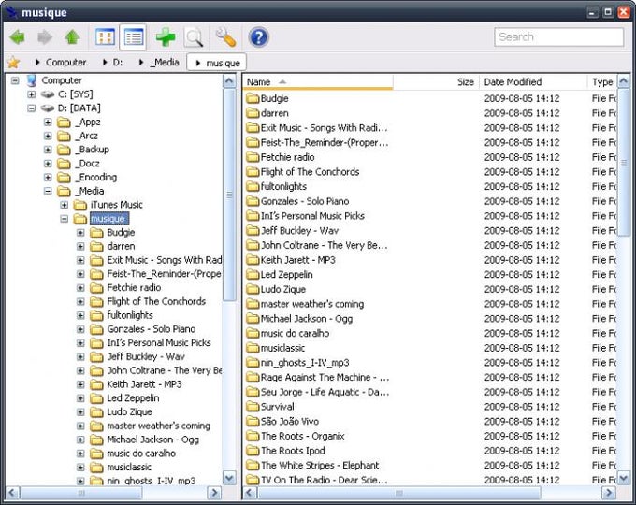This screenshot has width=636, height=505.
Task: Click the green plus add icon
Action: click(166, 37)
